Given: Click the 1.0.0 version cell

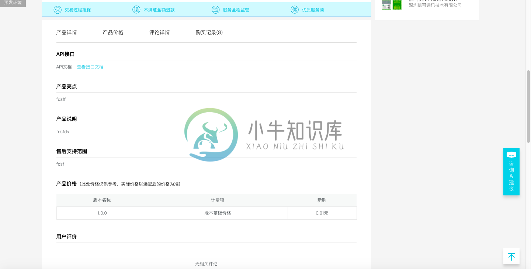Looking at the screenshot, I should (x=102, y=213).
